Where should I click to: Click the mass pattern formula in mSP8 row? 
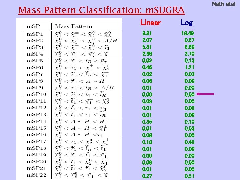click(x=80, y=81)
